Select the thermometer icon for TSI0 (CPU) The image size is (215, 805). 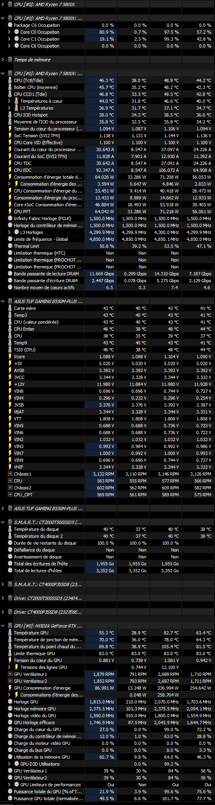(10, 350)
